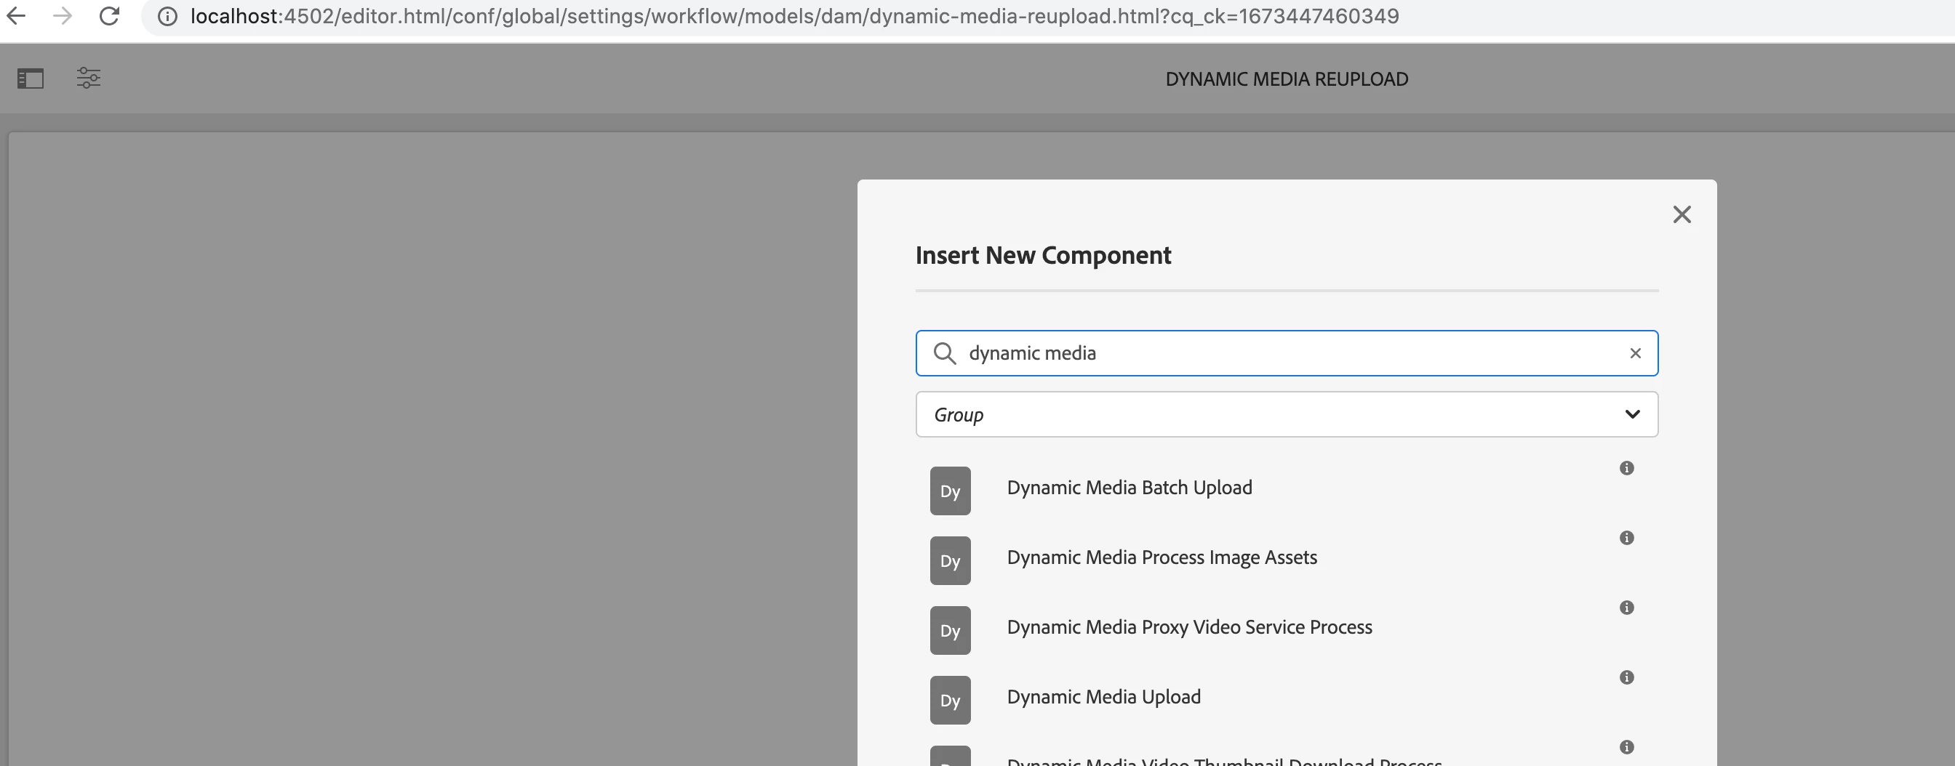Click in the dynamic media search field
This screenshot has height=766, width=1955.
[x=1287, y=352]
